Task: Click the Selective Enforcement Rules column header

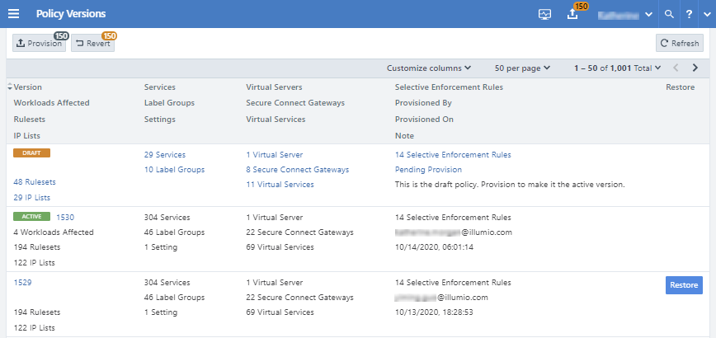Action: 449,87
